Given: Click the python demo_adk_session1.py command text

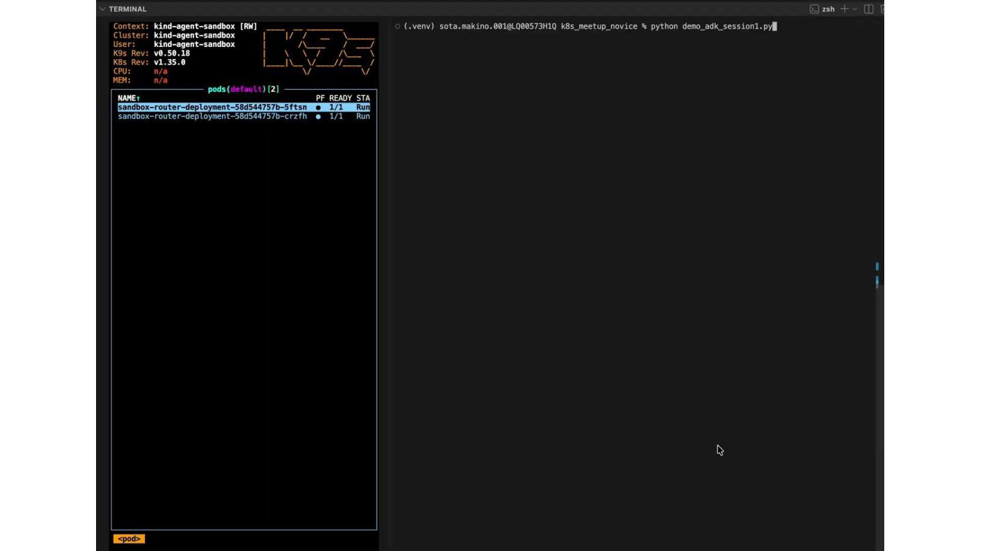Looking at the screenshot, I should 711,27.
